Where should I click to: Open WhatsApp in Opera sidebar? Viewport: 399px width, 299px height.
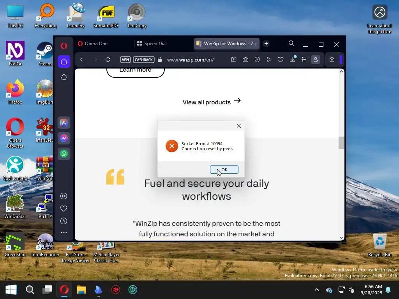coord(64,153)
